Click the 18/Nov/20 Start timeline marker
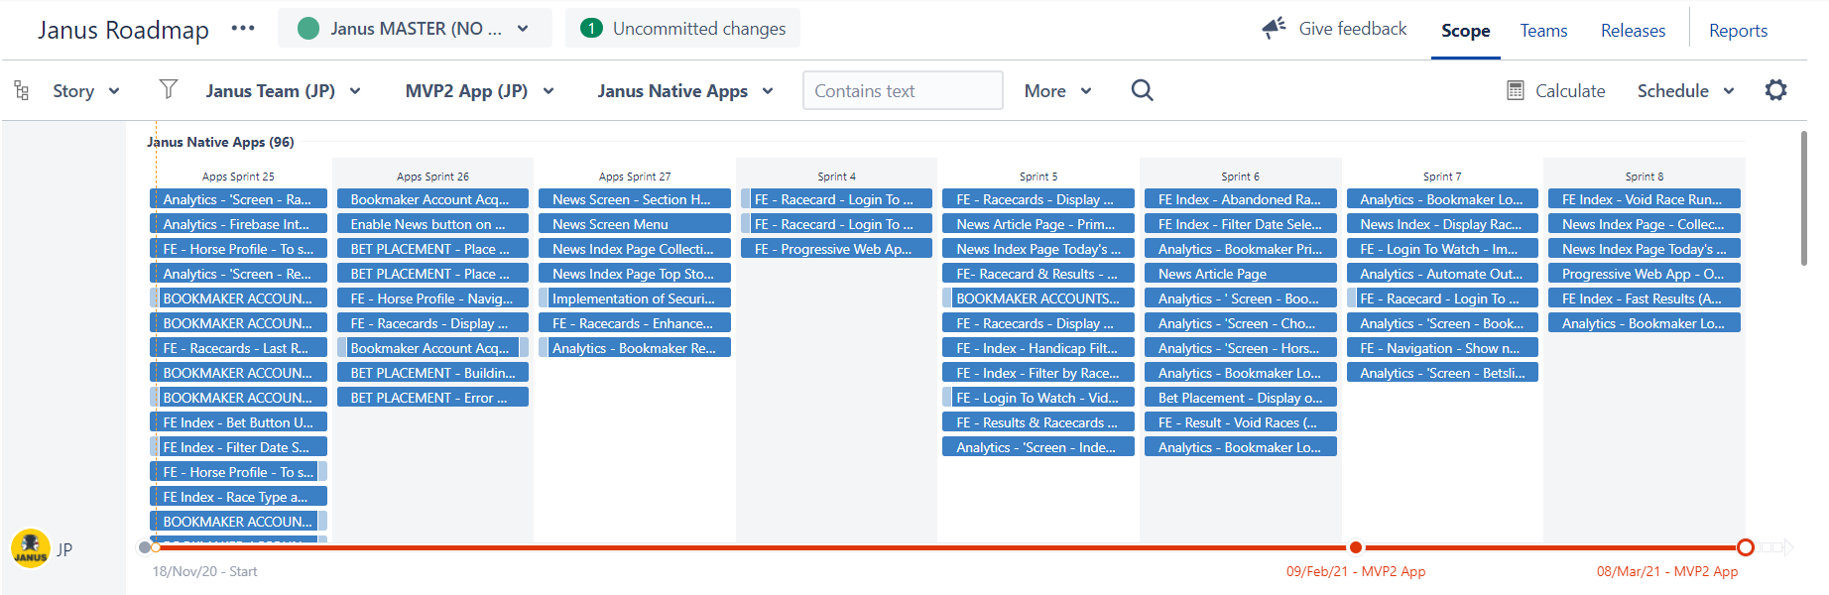 [146, 547]
